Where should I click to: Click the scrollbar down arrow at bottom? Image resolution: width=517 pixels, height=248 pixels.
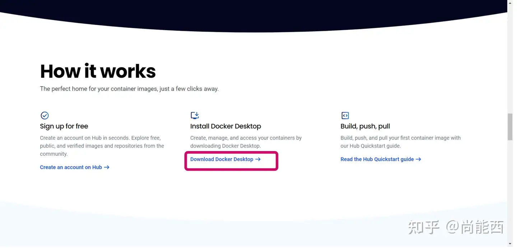[x=510, y=244]
